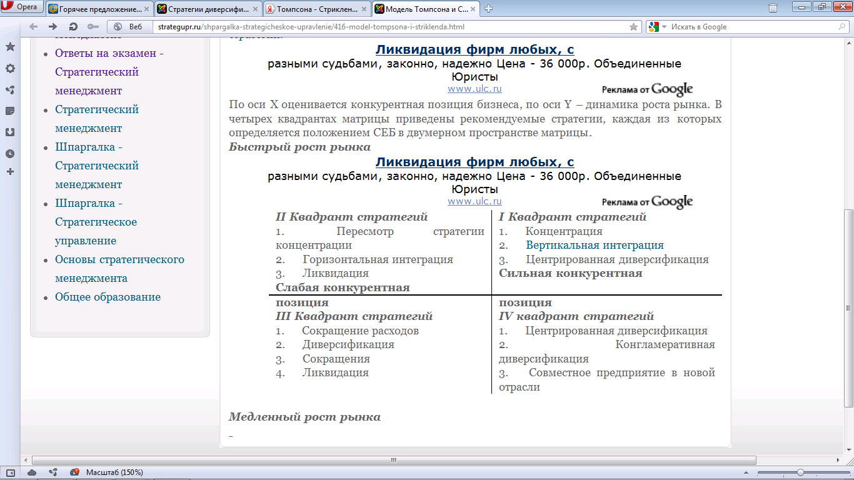Open the closed tabs trash icon
The image size is (854, 480).
(773, 7)
